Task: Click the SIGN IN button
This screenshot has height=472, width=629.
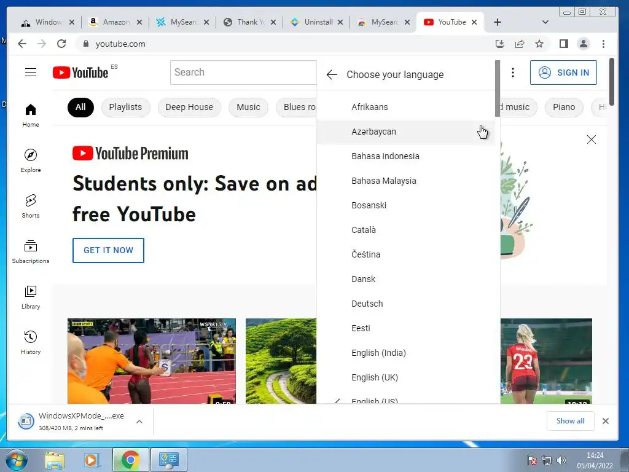Action: 563,73
